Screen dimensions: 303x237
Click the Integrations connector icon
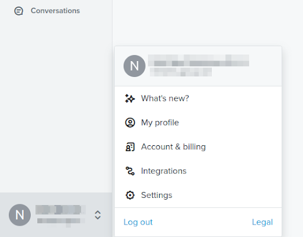click(130, 171)
